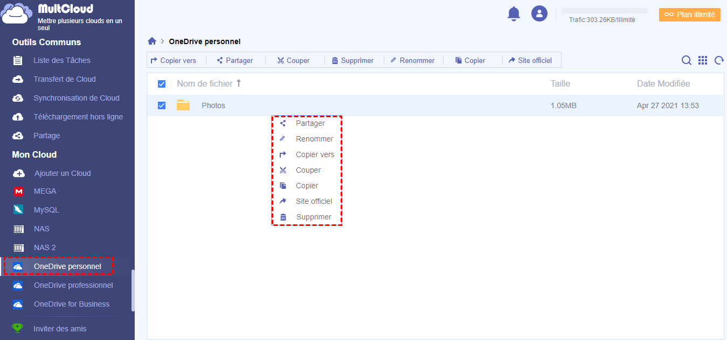Select the NAS entry

pyautogui.click(x=41, y=229)
